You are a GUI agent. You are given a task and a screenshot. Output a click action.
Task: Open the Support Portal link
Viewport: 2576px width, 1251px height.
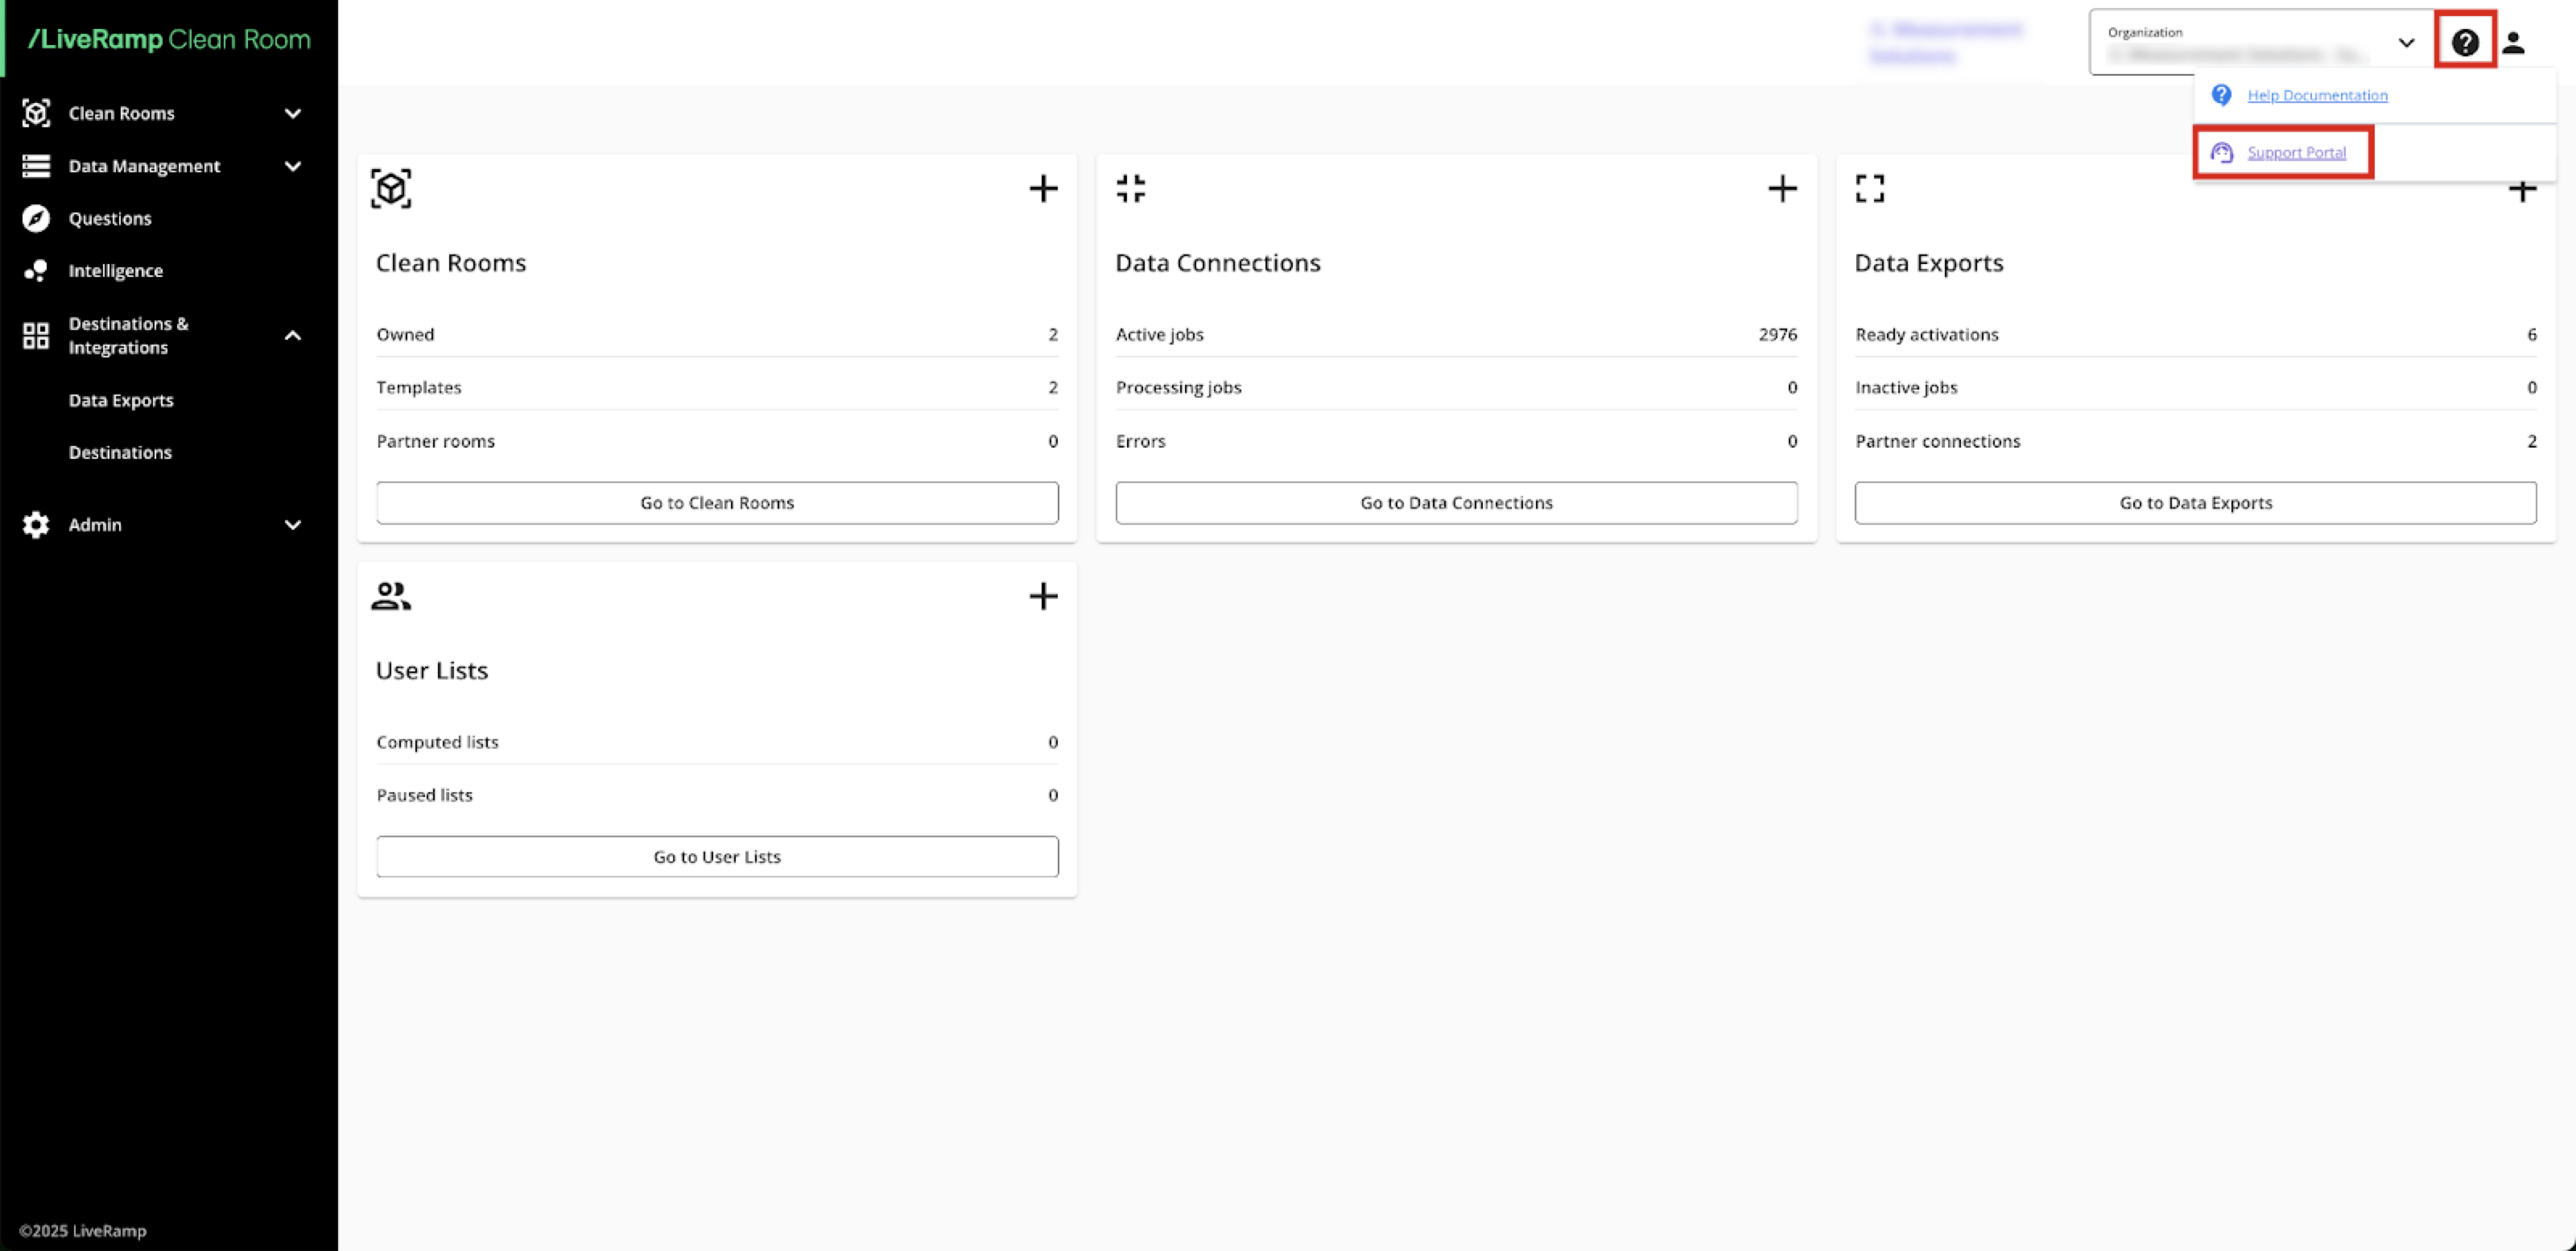click(2296, 152)
